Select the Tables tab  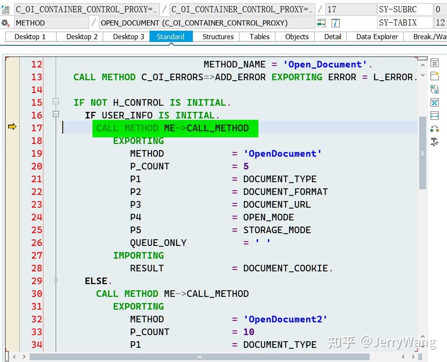click(259, 36)
